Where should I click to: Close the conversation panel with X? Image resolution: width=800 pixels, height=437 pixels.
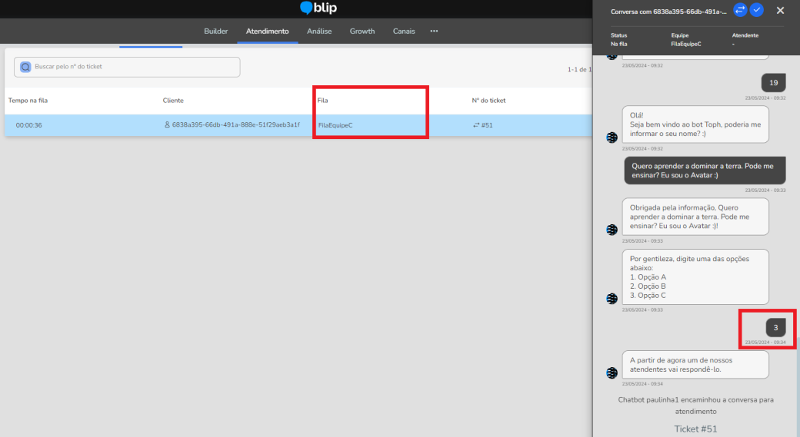[780, 10]
